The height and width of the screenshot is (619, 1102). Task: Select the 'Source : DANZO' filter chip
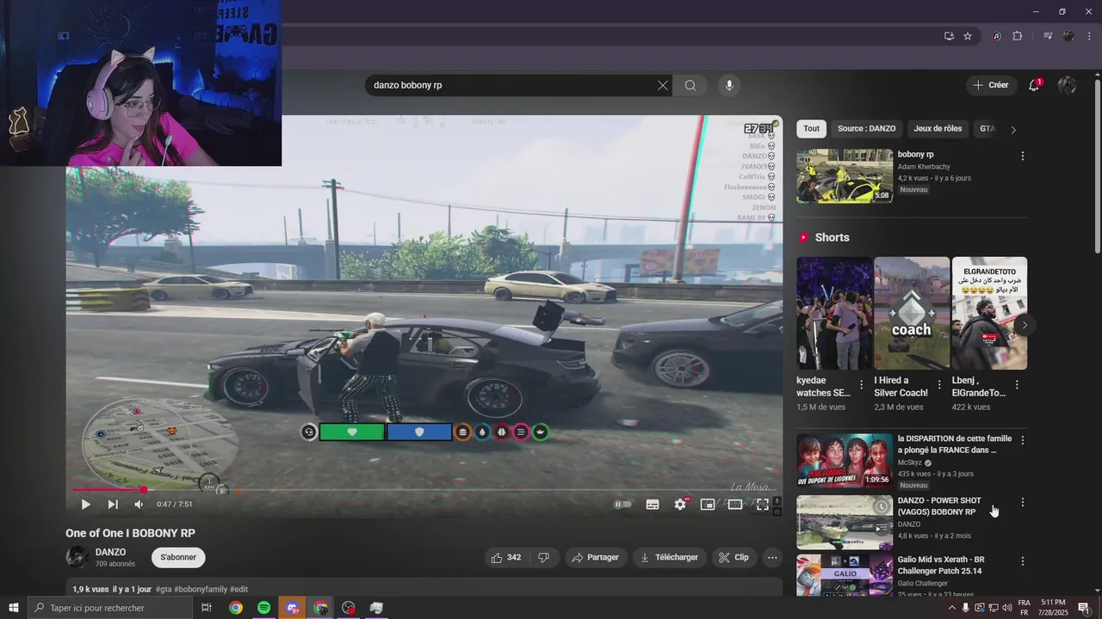coord(866,128)
